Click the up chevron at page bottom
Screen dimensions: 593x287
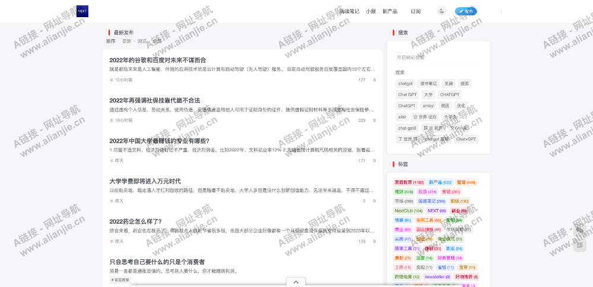coord(296,282)
